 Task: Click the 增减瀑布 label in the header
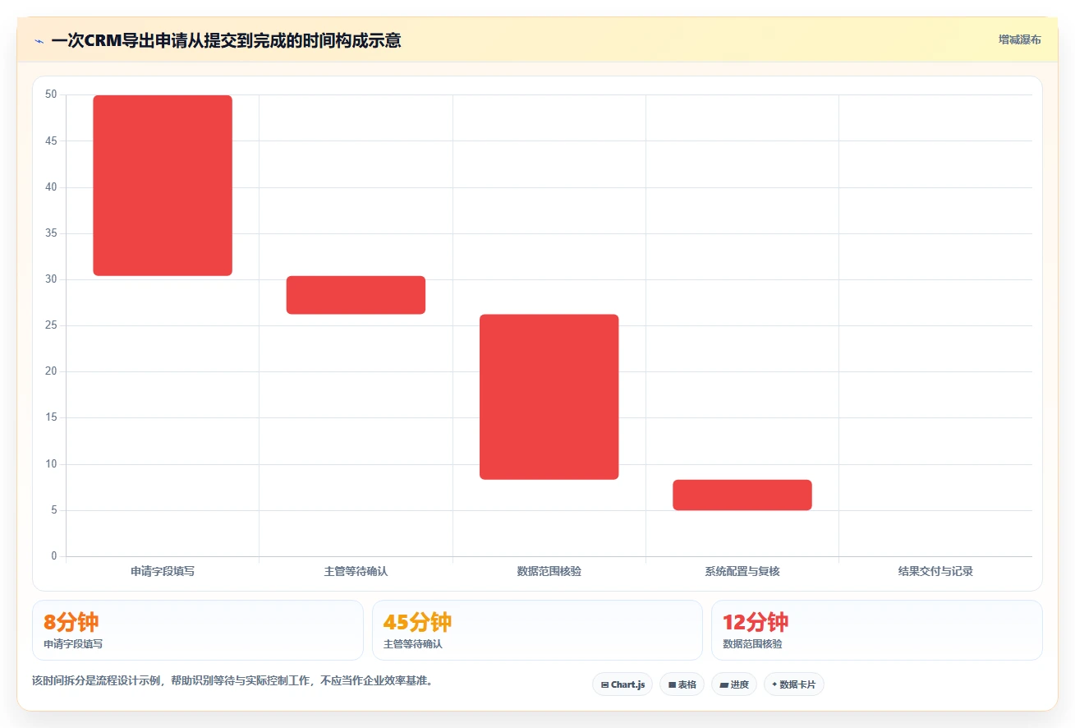point(1019,40)
